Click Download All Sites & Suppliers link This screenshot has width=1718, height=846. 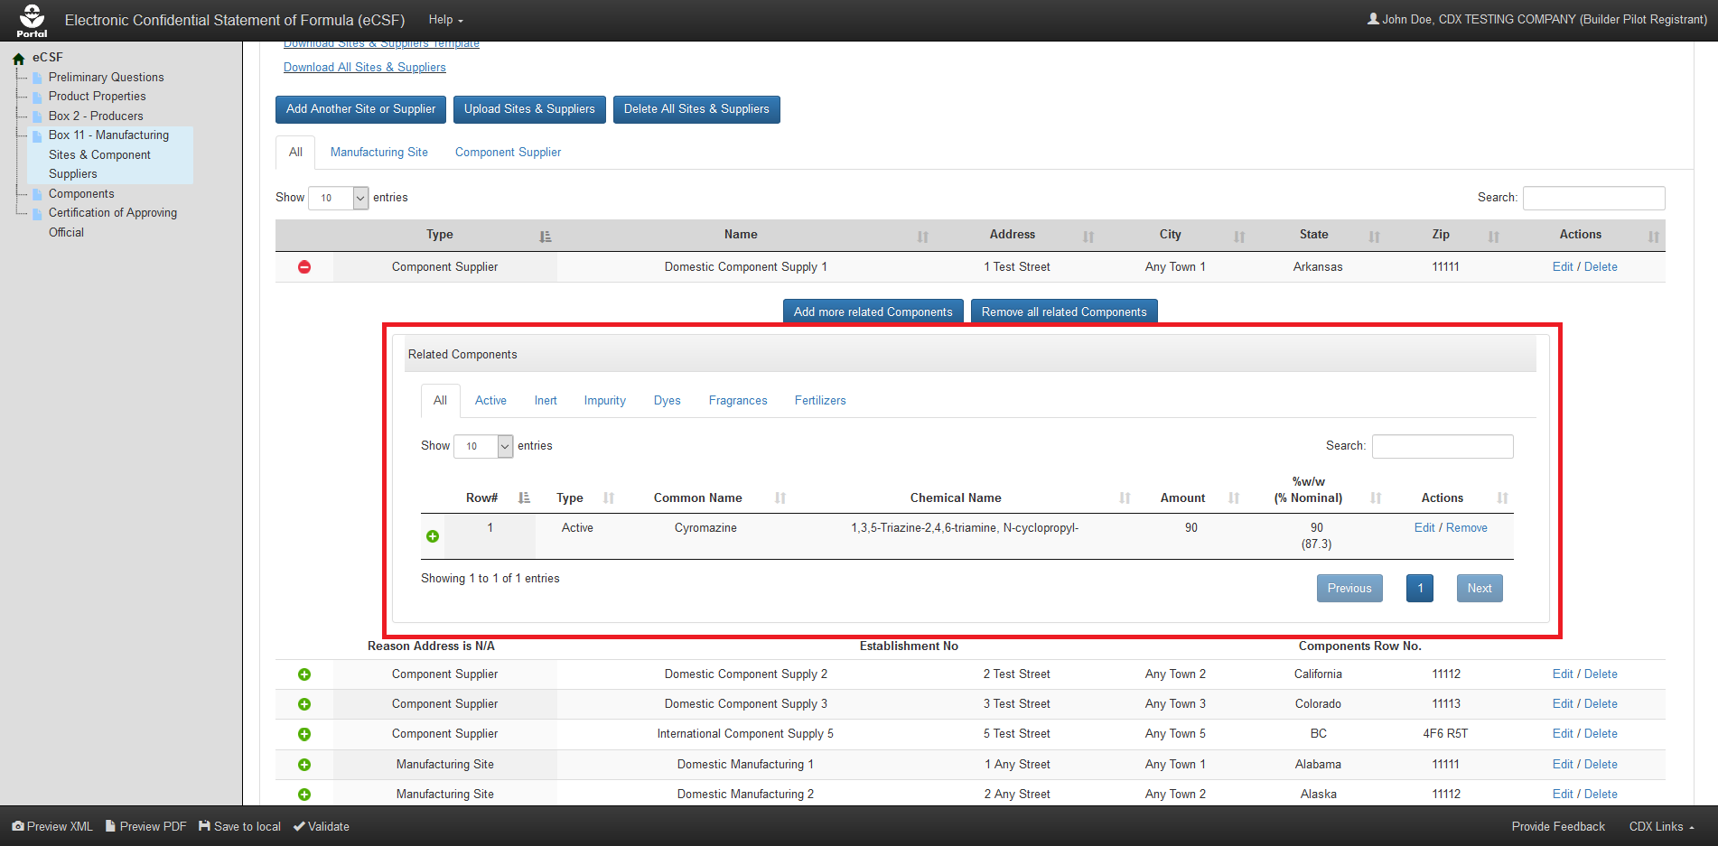pyautogui.click(x=364, y=68)
